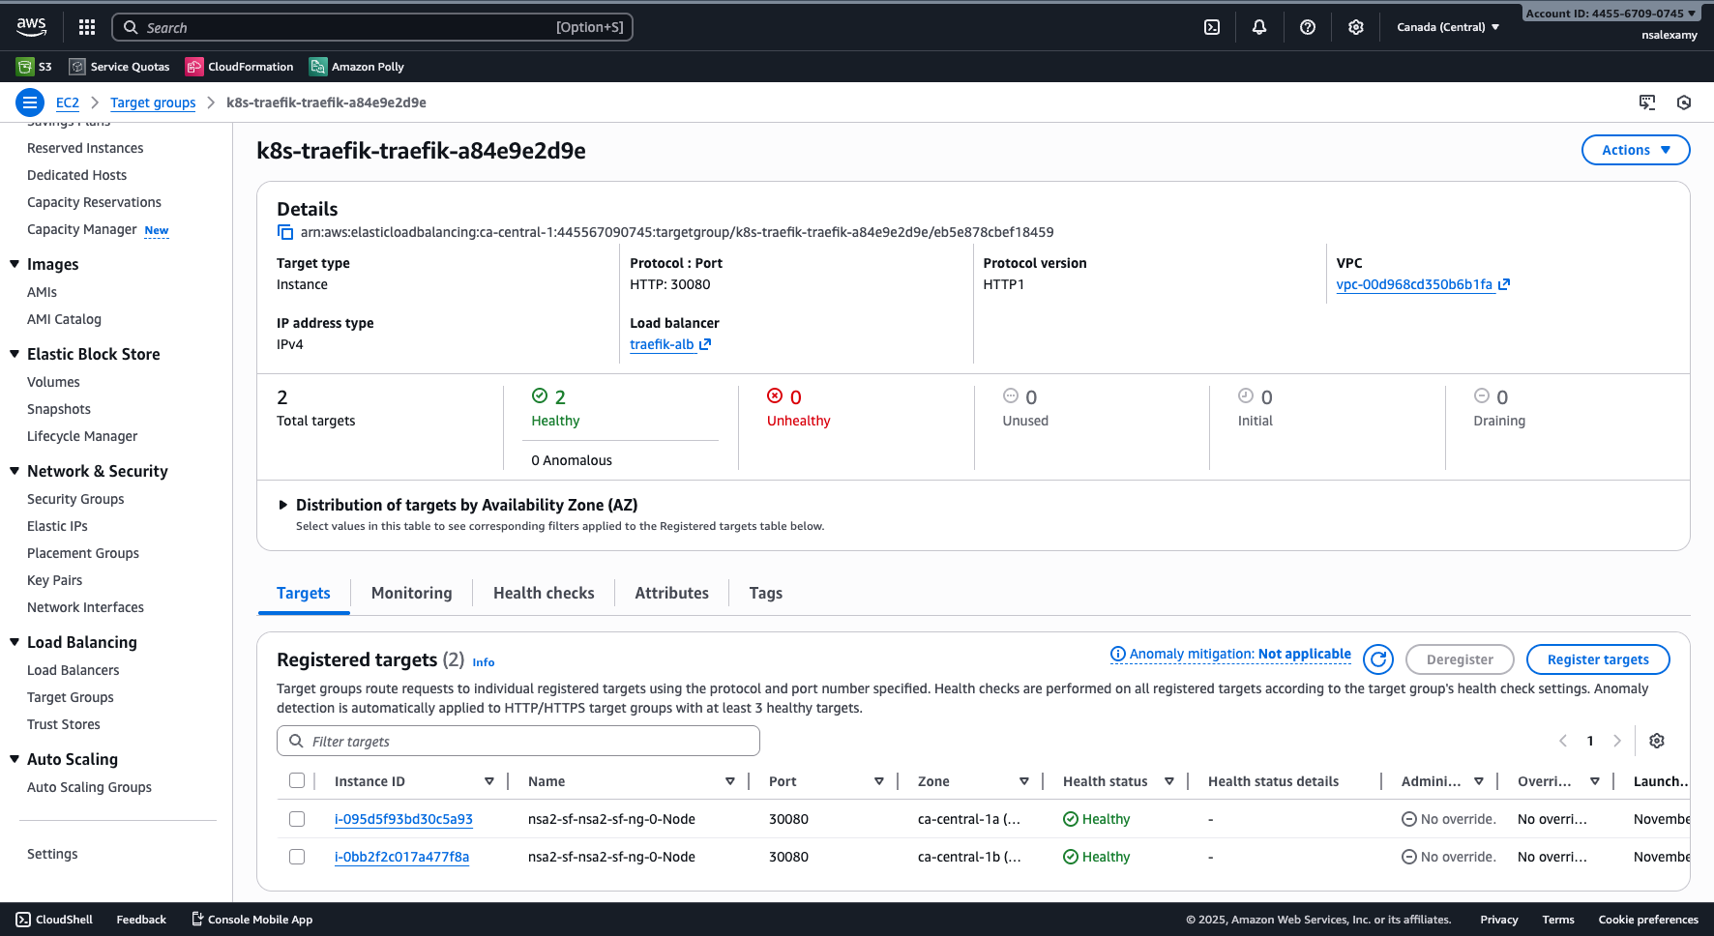The image size is (1714, 936).
Task: Open the Actions dropdown
Action: pyautogui.click(x=1635, y=150)
